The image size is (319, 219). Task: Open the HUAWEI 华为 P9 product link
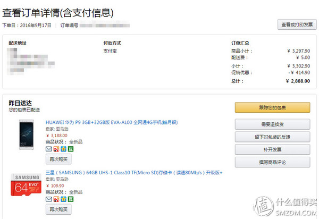coord(112,122)
